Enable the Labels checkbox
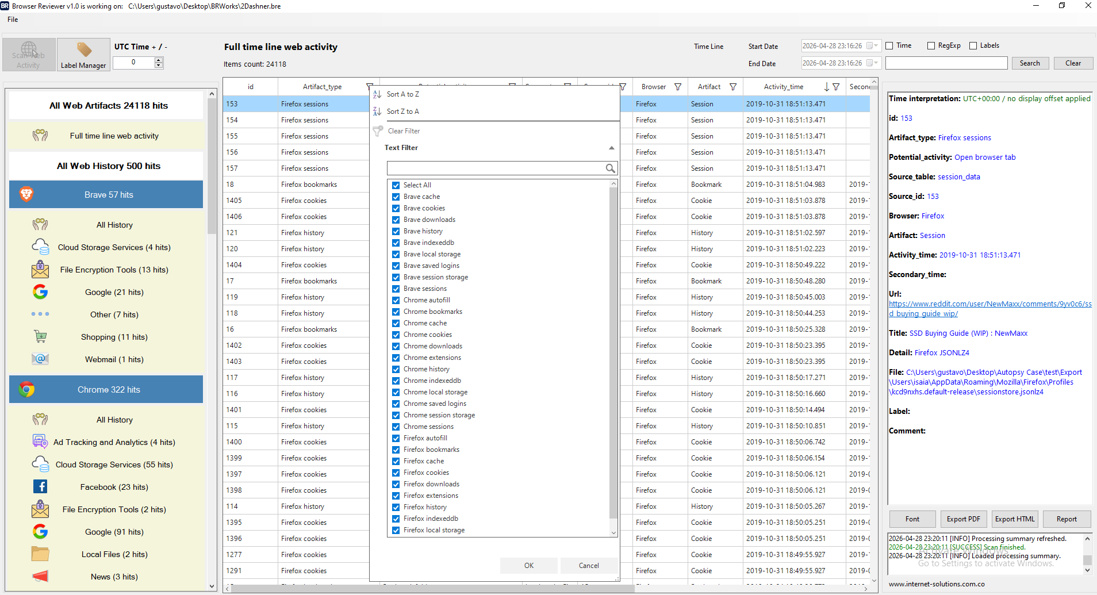The image size is (1097, 595). click(973, 46)
